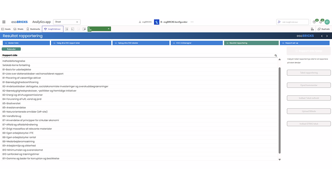Select B1-Placering af væsentlige aktiver
332x187 pixels.
coord(140,78)
